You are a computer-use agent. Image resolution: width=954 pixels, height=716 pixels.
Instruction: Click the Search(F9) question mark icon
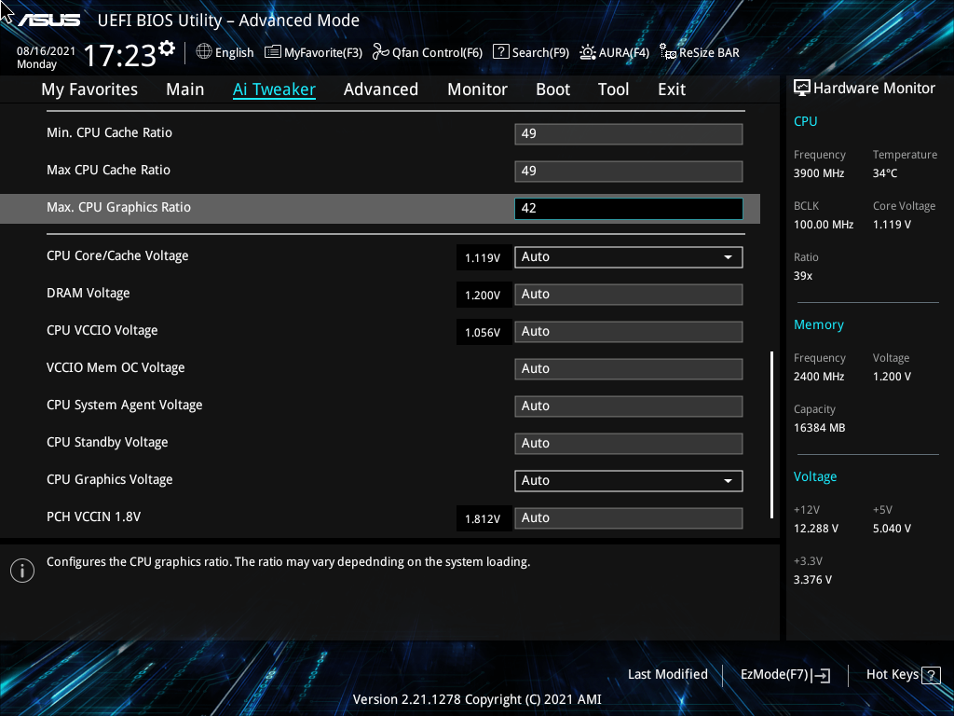(x=500, y=52)
